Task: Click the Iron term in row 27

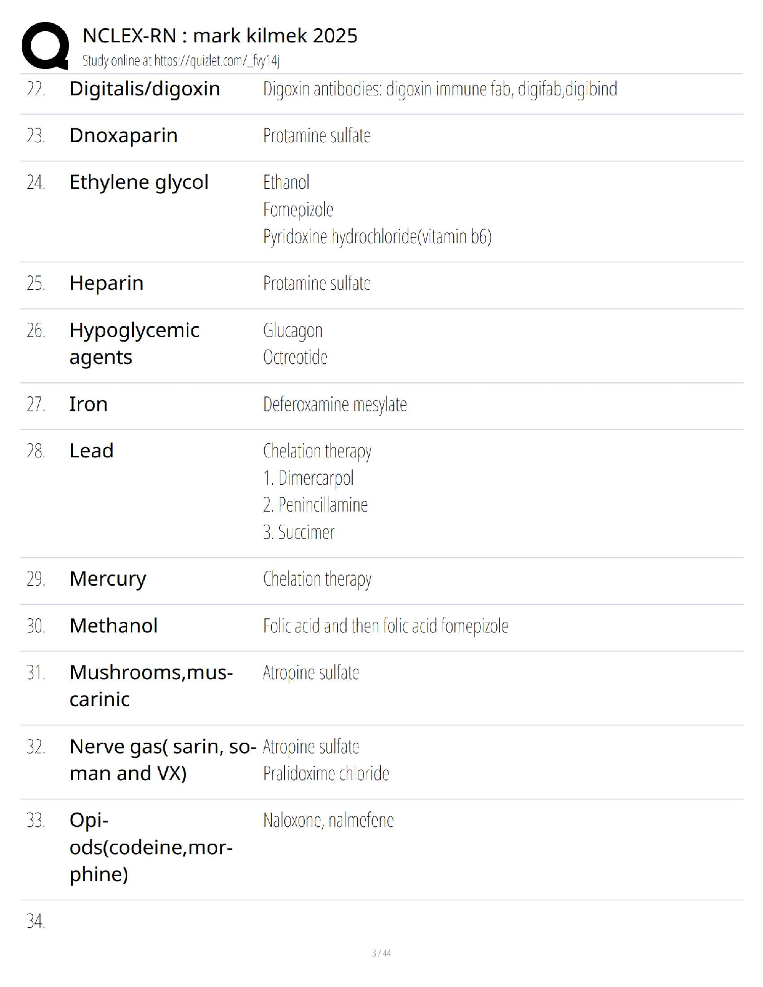Action: [x=88, y=404]
